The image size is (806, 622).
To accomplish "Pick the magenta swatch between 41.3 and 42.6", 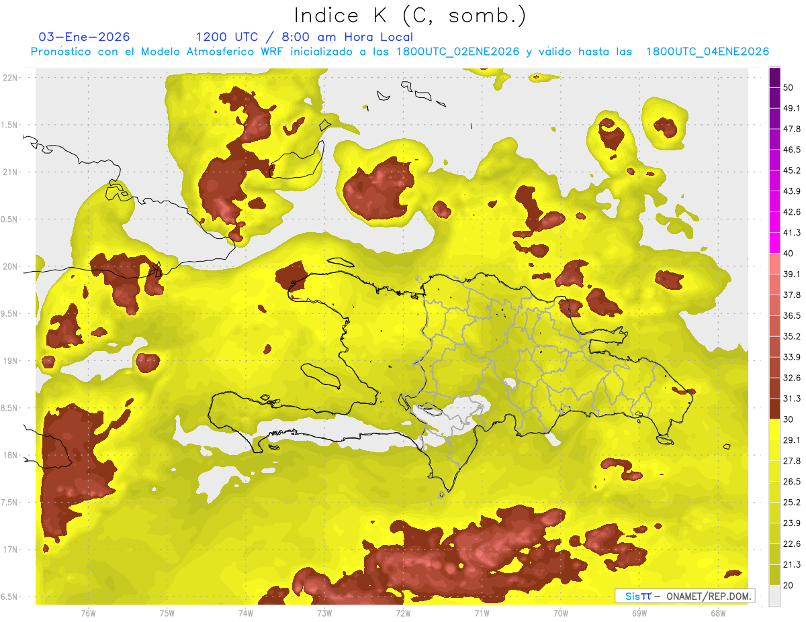I will (774, 221).
